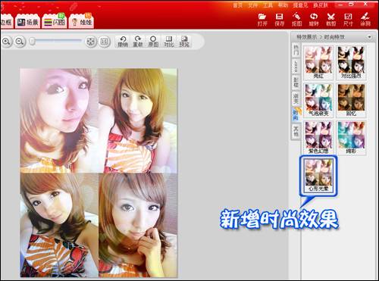This screenshot has height=281, width=379.
Task: Click the 预览 (Preview) button
Action: click(x=184, y=42)
